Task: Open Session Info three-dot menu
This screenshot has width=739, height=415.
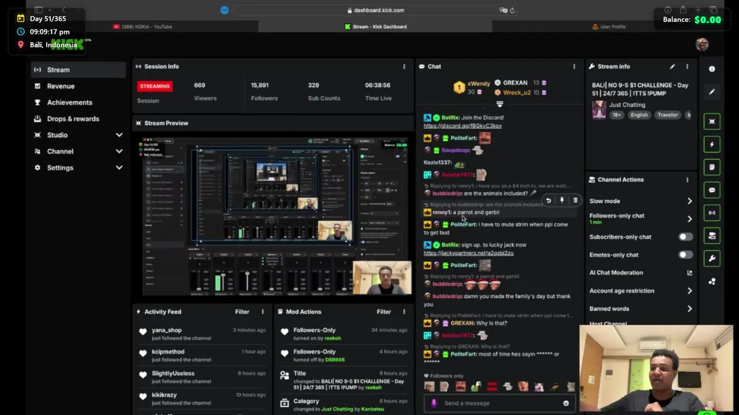Action: tap(404, 67)
